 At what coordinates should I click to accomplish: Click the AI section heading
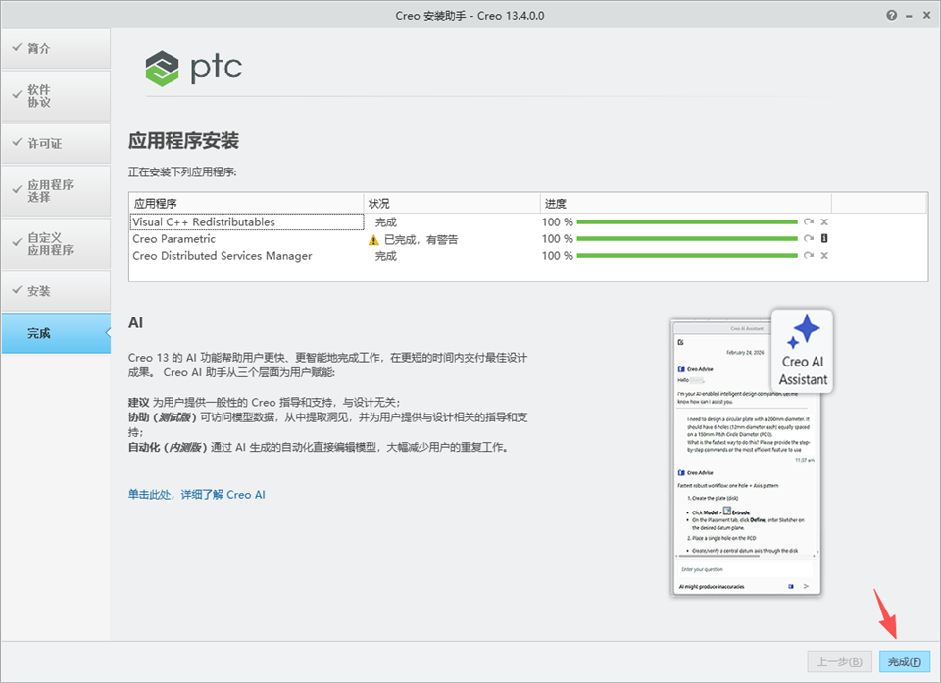(x=135, y=323)
